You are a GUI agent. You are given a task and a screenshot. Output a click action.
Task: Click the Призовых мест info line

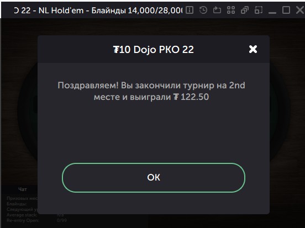tap(22, 198)
